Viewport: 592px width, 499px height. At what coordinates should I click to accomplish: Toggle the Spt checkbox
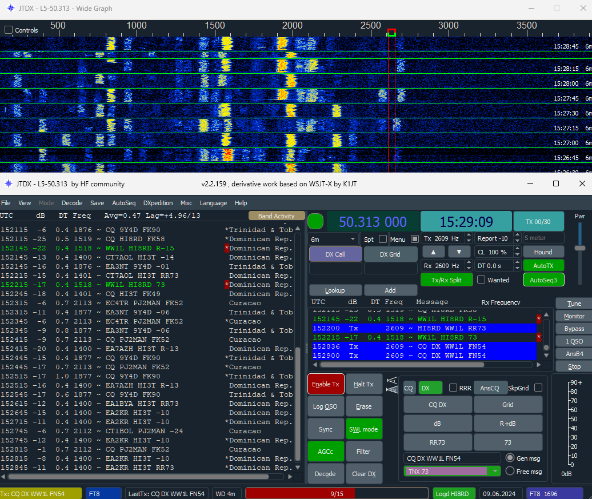(383, 239)
